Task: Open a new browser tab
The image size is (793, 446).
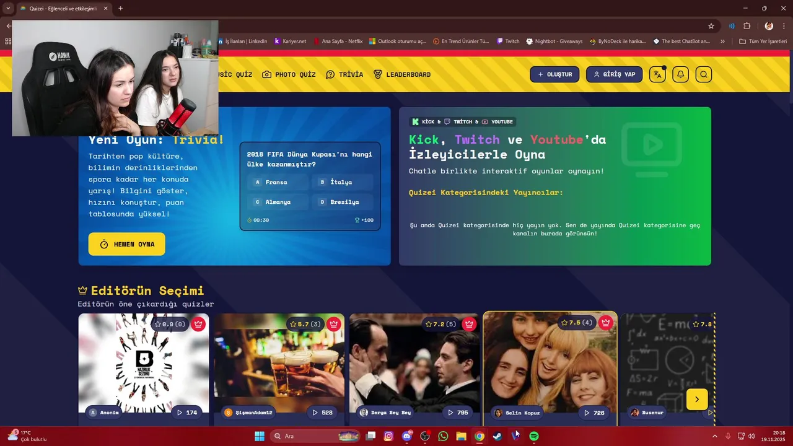Action: (x=120, y=9)
